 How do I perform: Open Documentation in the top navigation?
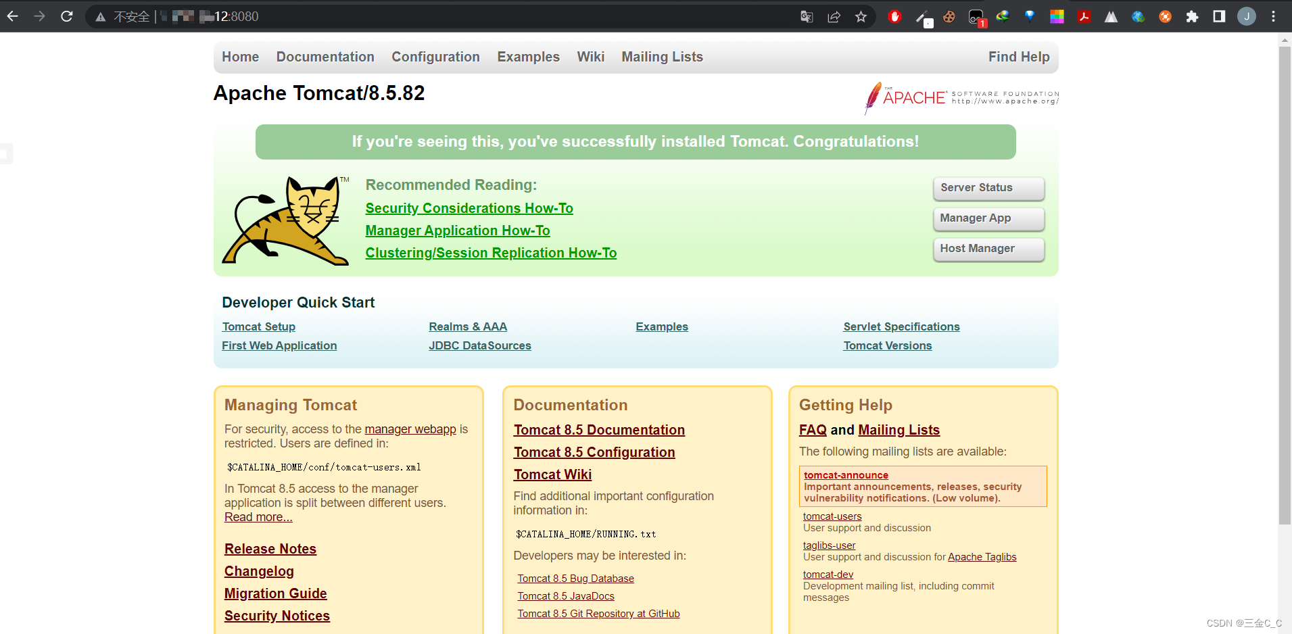pos(325,57)
